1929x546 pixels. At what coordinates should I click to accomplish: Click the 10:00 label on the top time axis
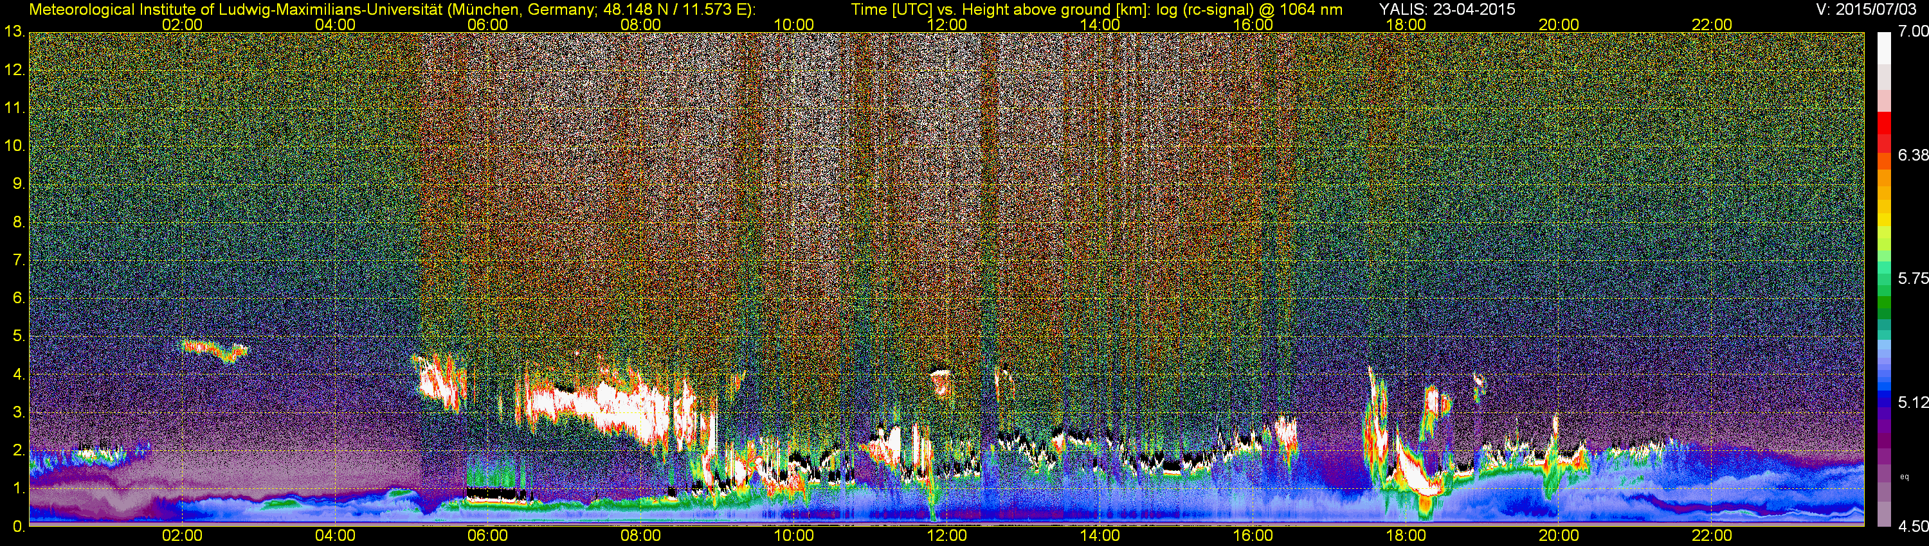(x=793, y=24)
